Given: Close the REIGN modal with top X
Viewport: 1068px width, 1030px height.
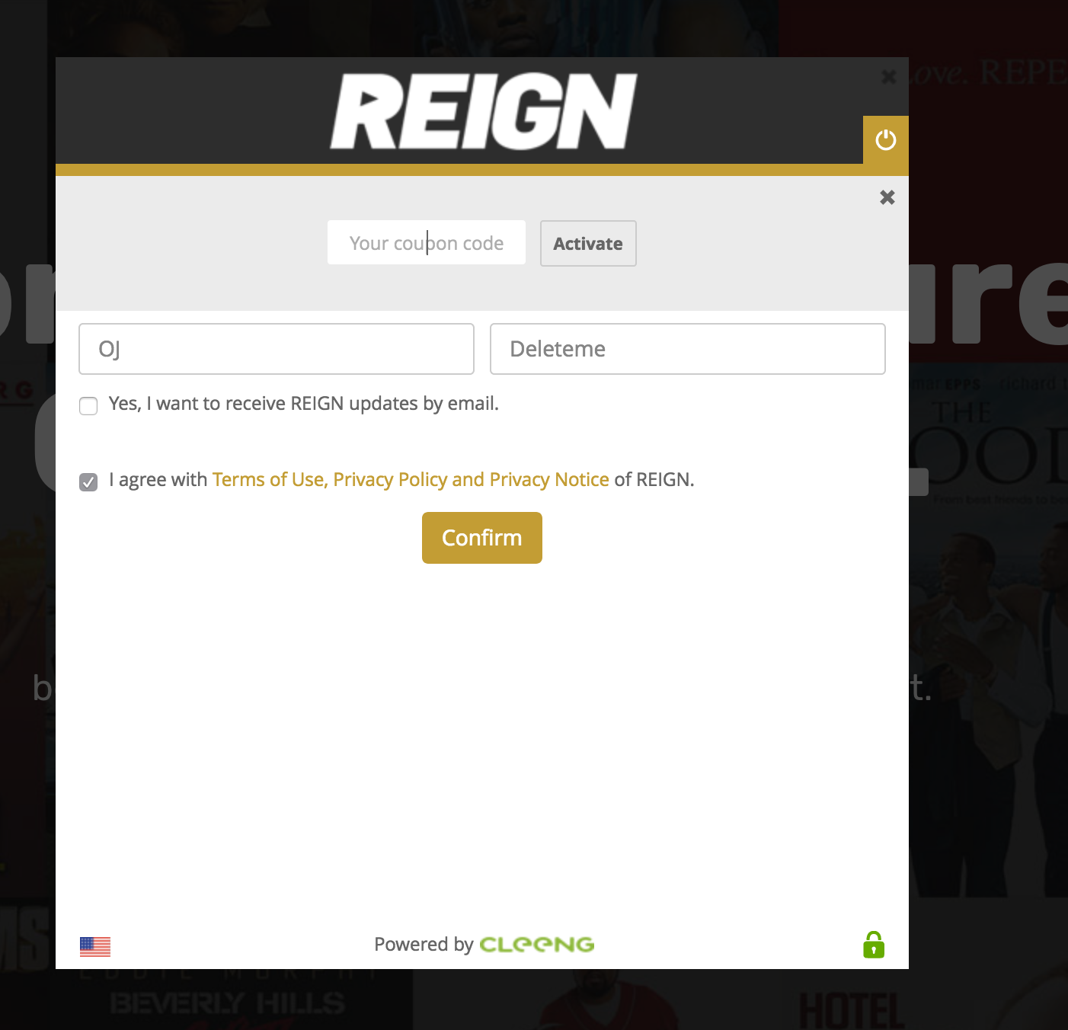Looking at the screenshot, I should tap(888, 76).
